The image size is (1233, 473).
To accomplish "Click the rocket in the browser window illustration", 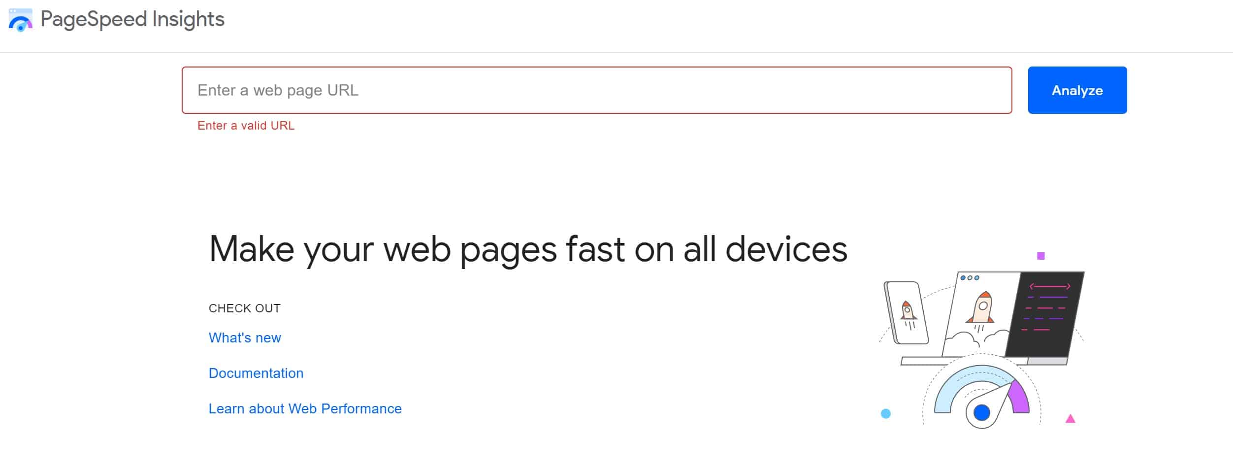I will pos(981,308).
